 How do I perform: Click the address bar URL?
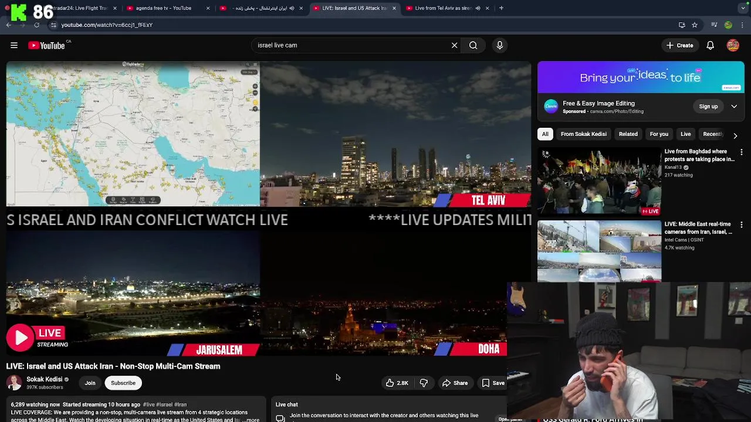pyautogui.click(x=107, y=25)
